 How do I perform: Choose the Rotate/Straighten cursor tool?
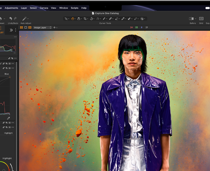[x=91, y=19]
